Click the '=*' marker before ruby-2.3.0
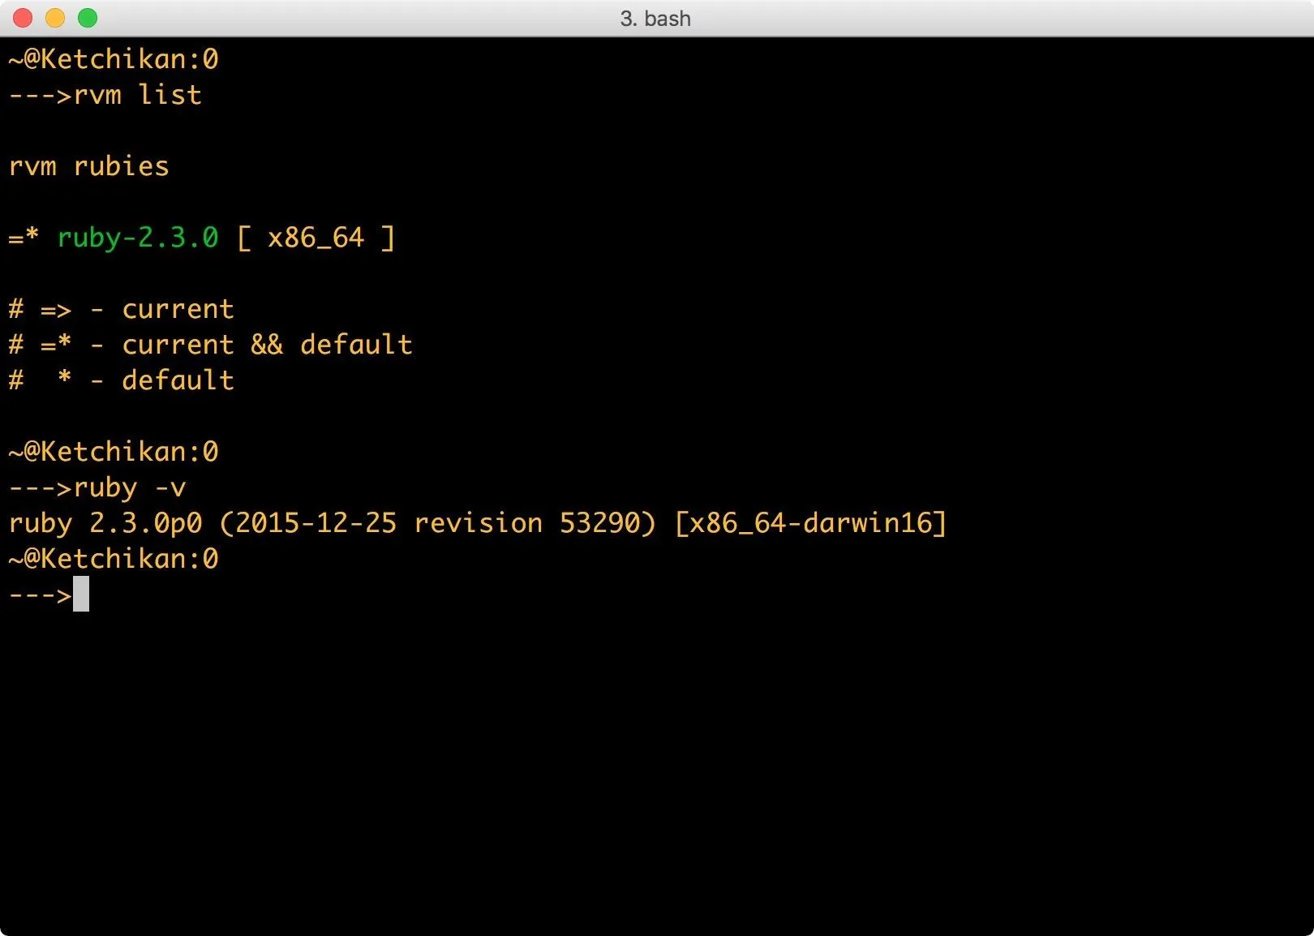This screenshot has width=1314, height=936. tap(24, 238)
